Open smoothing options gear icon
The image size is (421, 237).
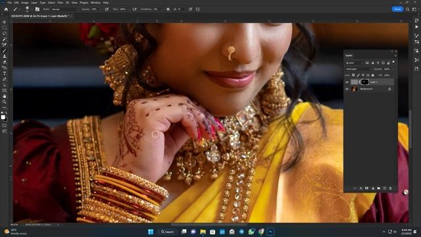coord(168,9)
